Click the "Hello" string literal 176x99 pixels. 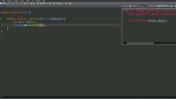(x=30, y=22)
